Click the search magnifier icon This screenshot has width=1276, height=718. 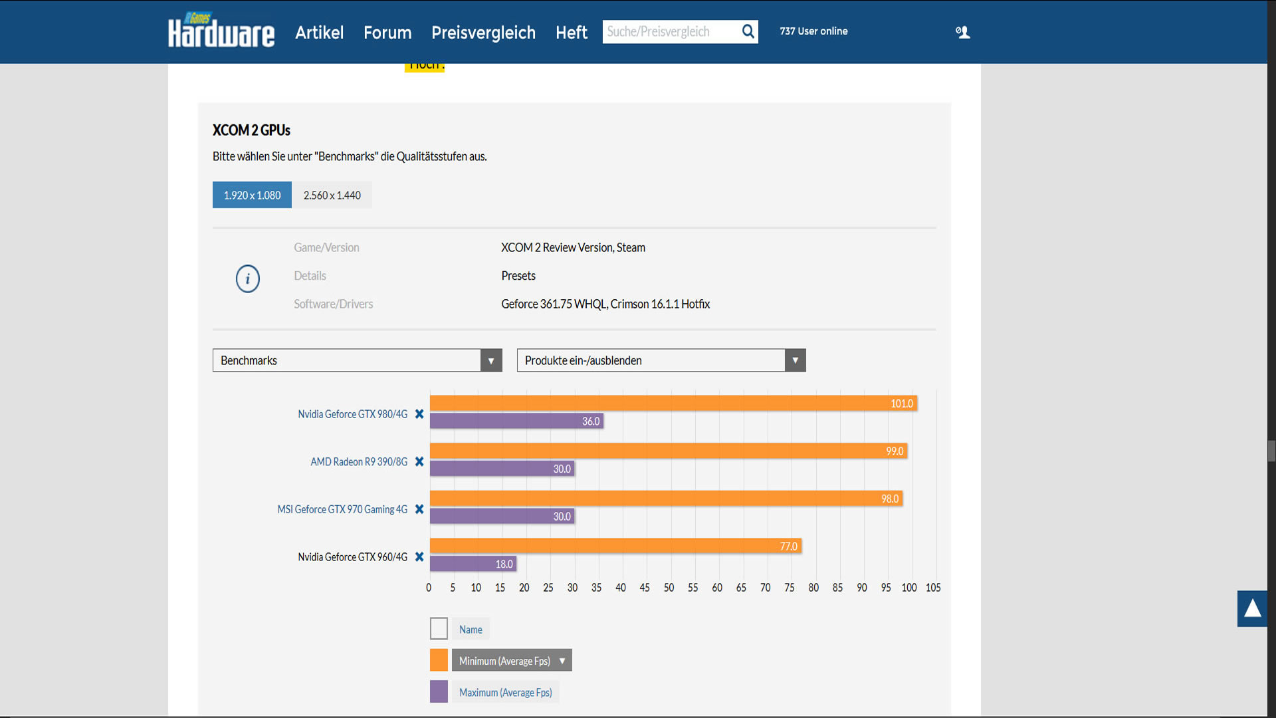pos(748,31)
